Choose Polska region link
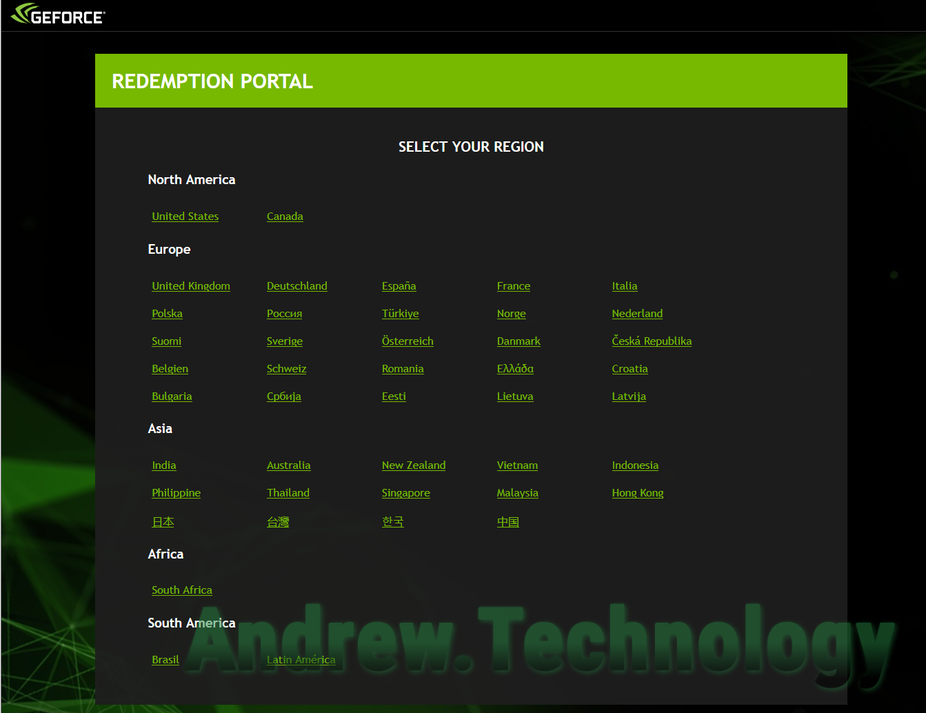The width and height of the screenshot is (926, 713). click(x=167, y=314)
